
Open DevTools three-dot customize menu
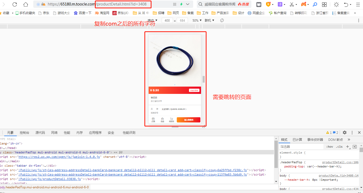[352, 133]
